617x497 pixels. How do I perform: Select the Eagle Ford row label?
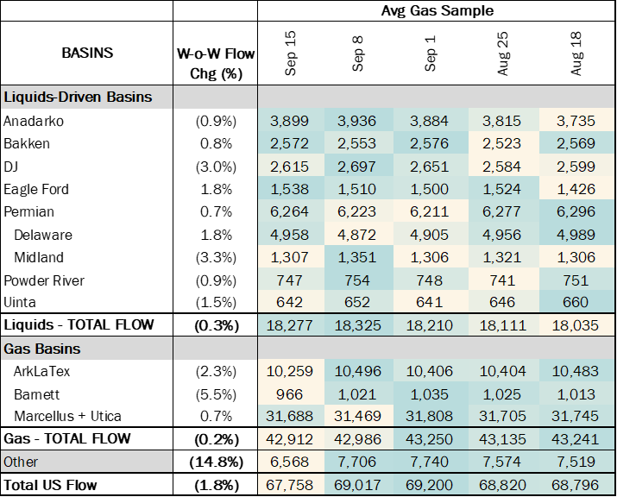36,189
